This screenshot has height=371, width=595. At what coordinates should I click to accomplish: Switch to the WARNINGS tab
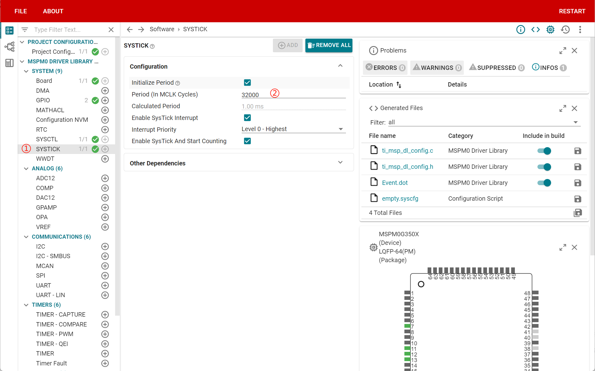click(437, 68)
